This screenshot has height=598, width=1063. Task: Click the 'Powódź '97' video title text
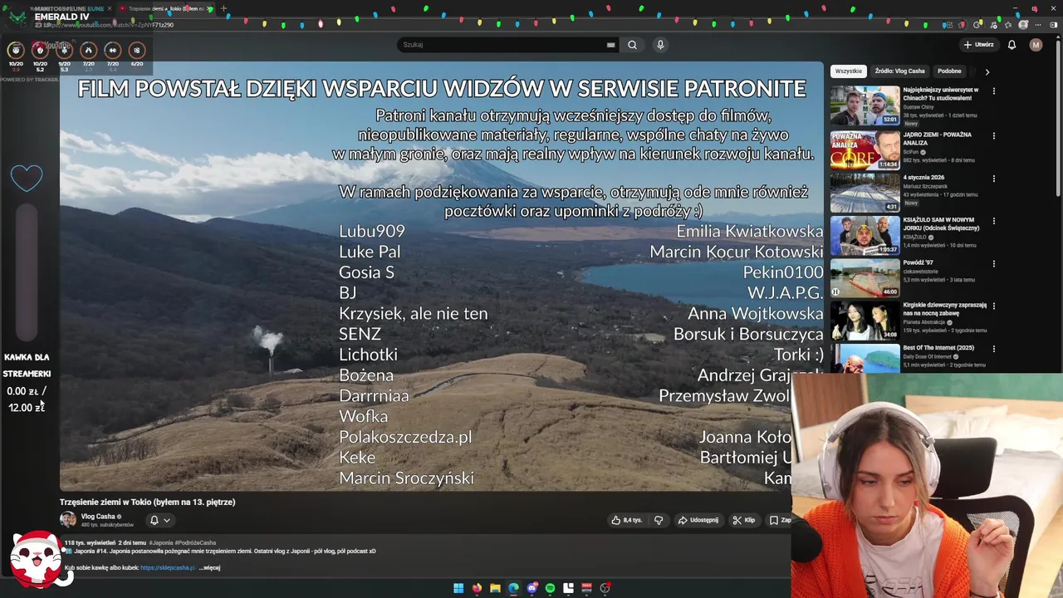pyautogui.click(x=919, y=262)
